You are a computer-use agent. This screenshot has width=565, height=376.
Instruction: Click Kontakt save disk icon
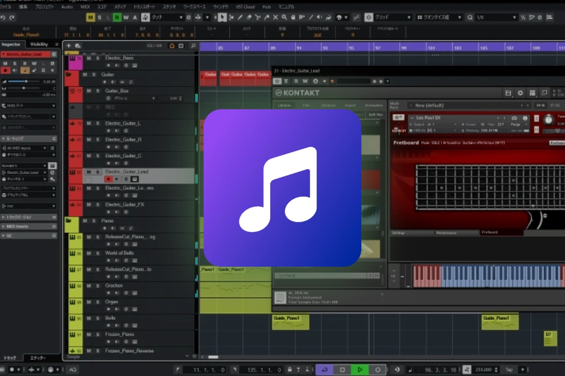508,93
